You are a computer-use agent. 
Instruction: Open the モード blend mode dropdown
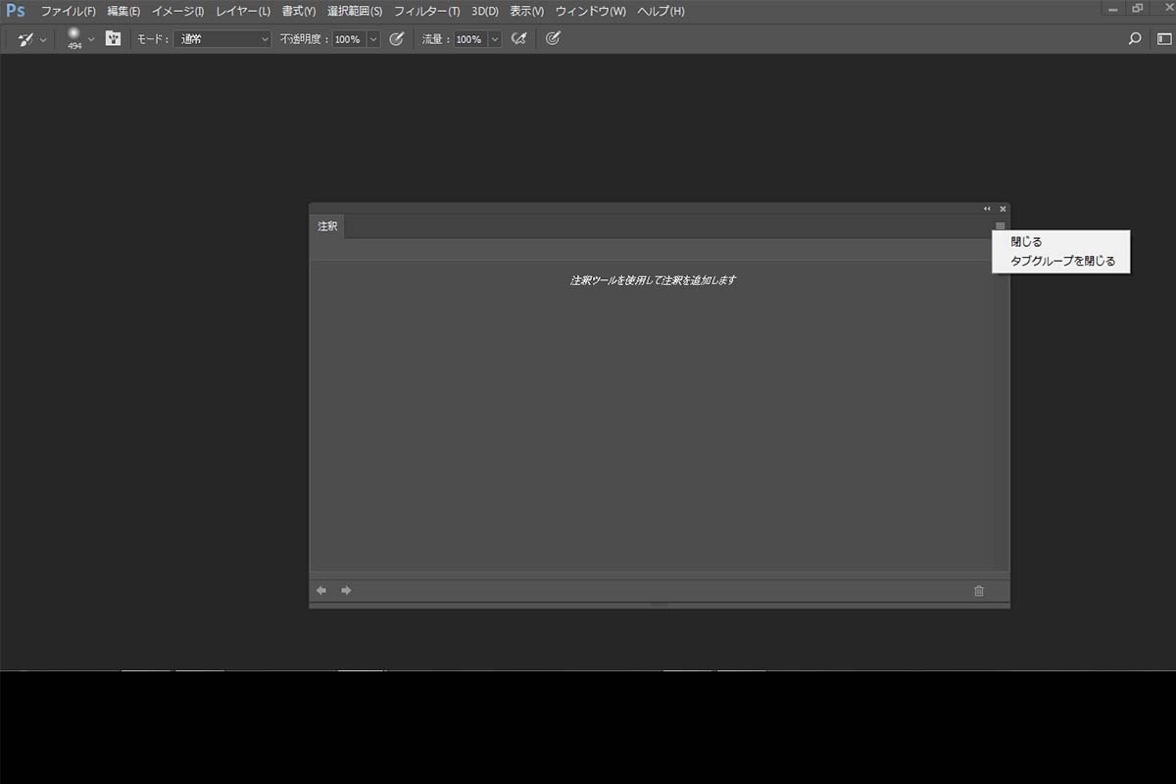click(x=222, y=39)
